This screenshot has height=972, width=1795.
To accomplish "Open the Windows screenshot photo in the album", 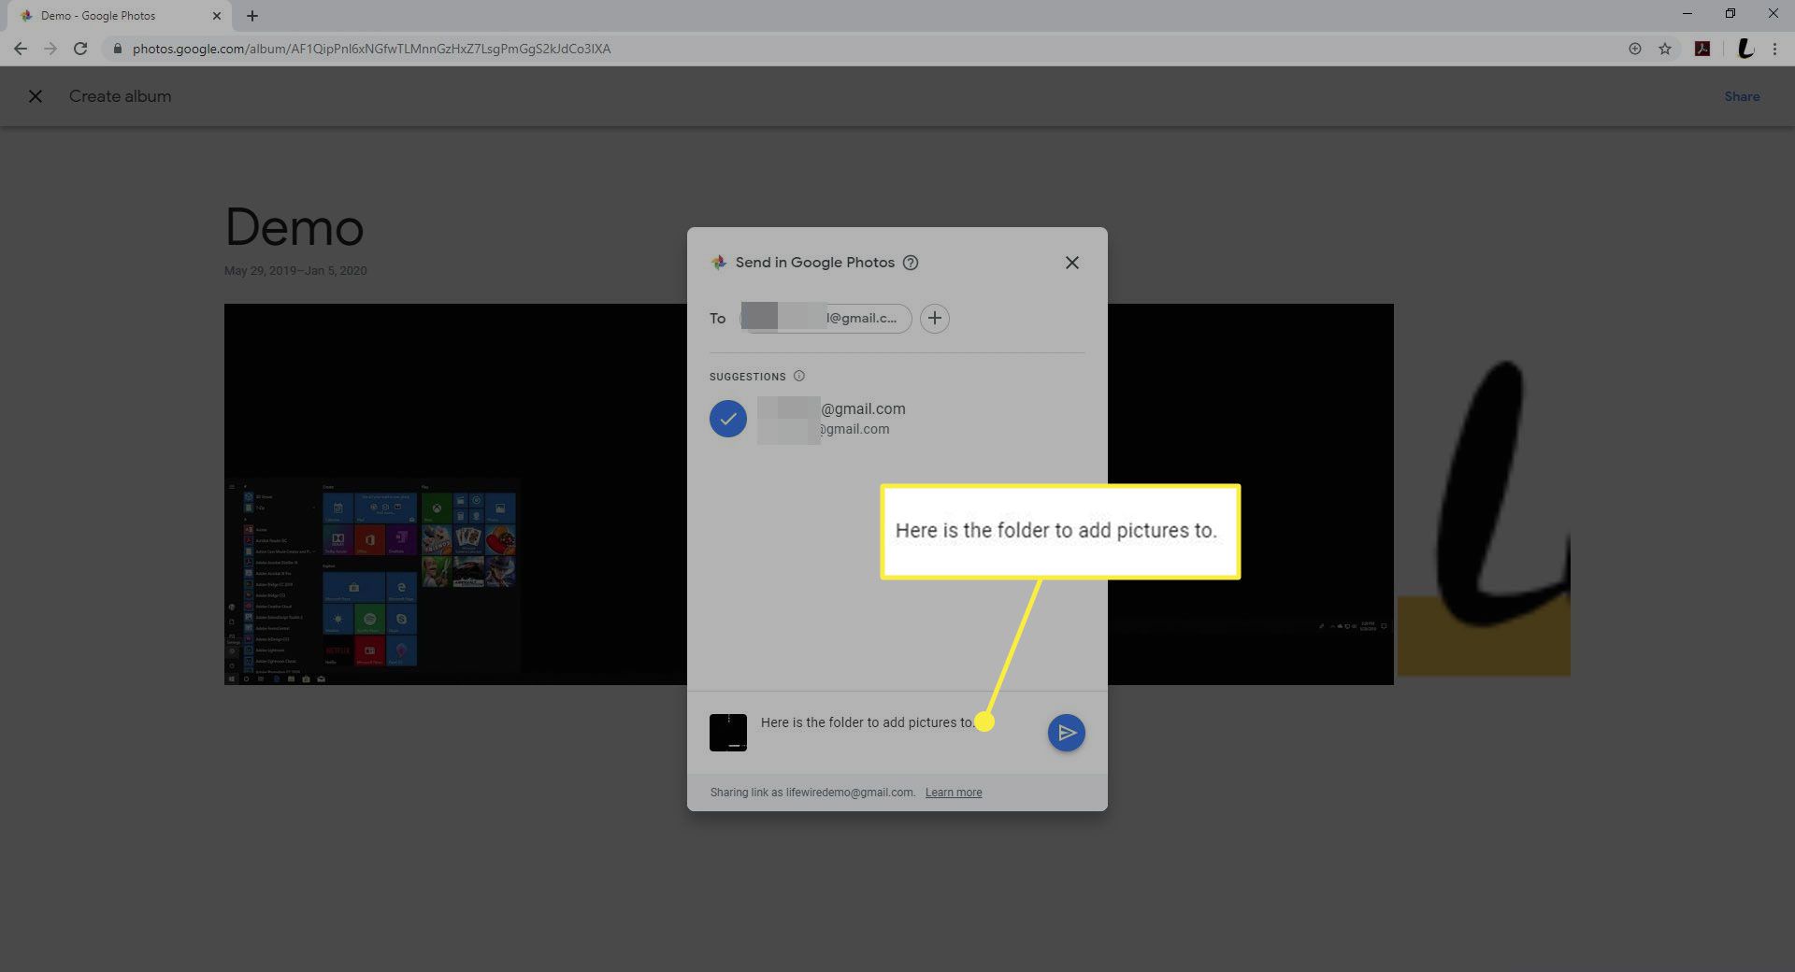I will click(x=809, y=494).
